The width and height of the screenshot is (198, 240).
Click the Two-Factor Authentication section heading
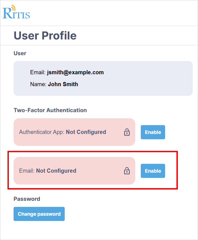click(x=50, y=110)
